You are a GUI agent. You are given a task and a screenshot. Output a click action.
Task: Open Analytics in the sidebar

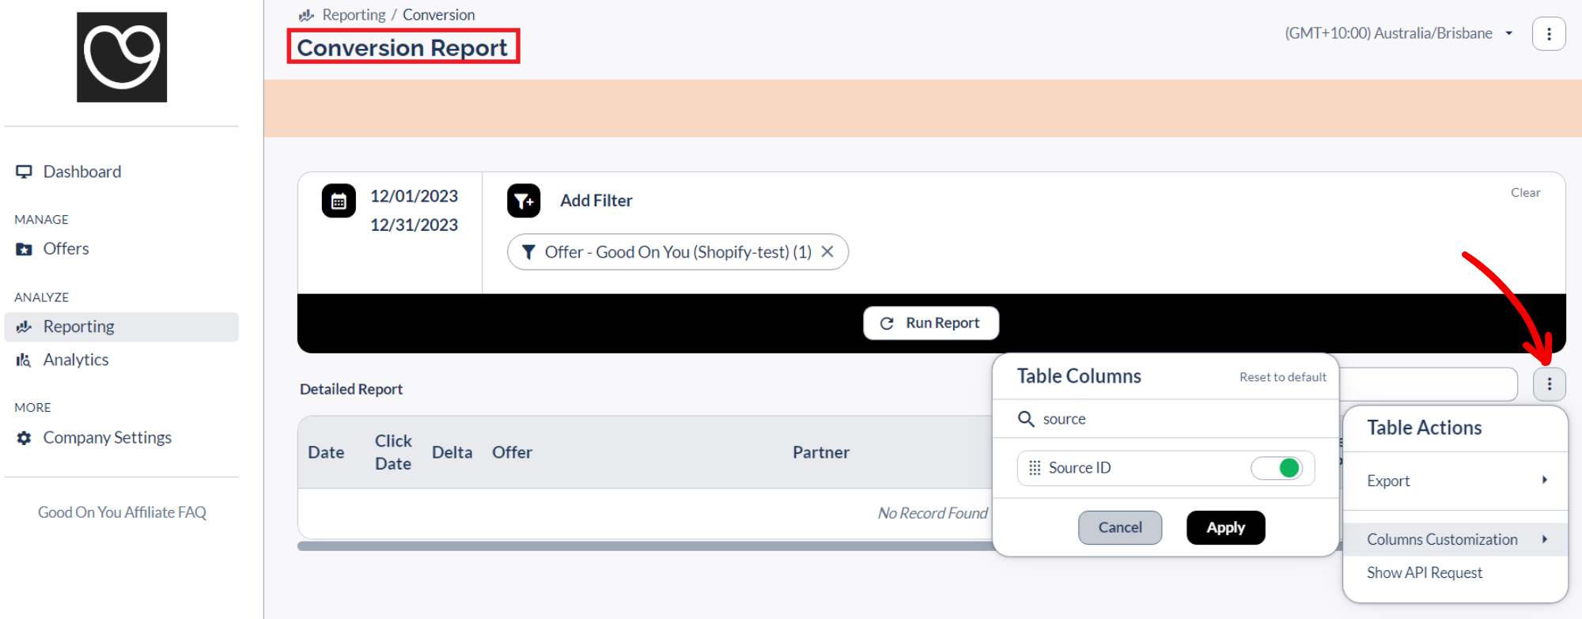[76, 360]
